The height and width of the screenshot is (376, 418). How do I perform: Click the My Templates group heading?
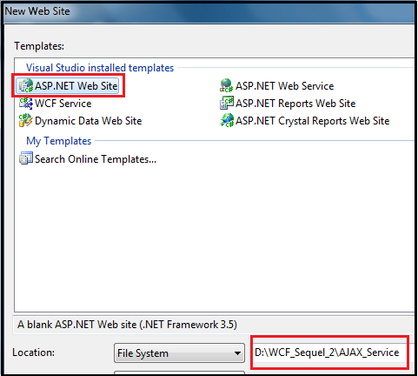(x=59, y=141)
